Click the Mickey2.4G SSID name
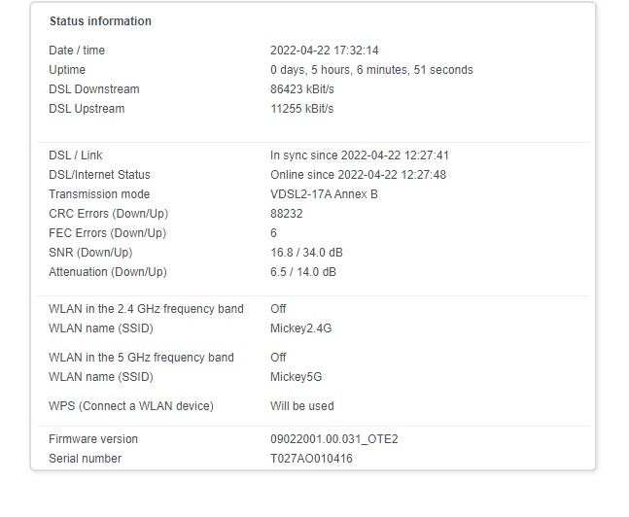The width and height of the screenshot is (629, 517). pos(300,328)
